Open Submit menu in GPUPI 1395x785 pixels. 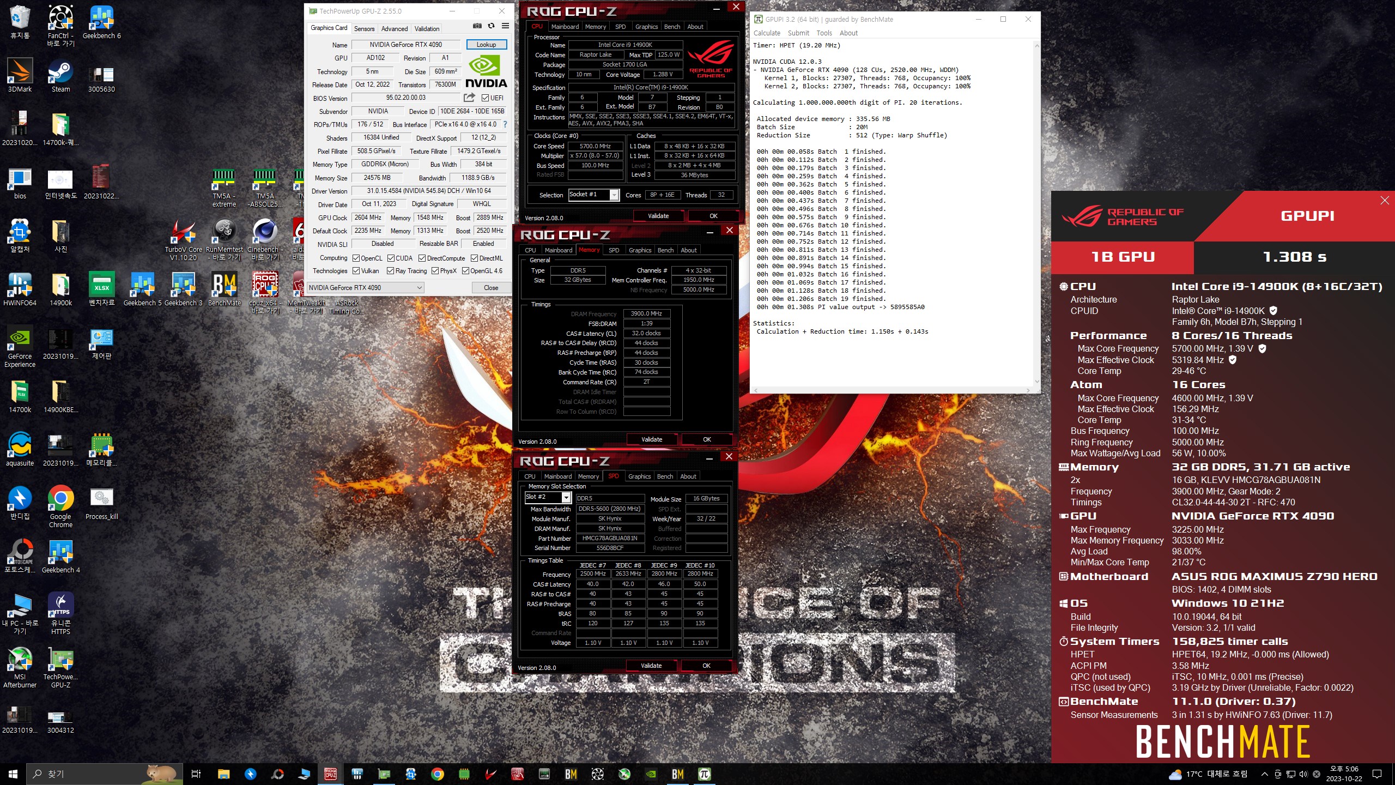pyautogui.click(x=798, y=33)
